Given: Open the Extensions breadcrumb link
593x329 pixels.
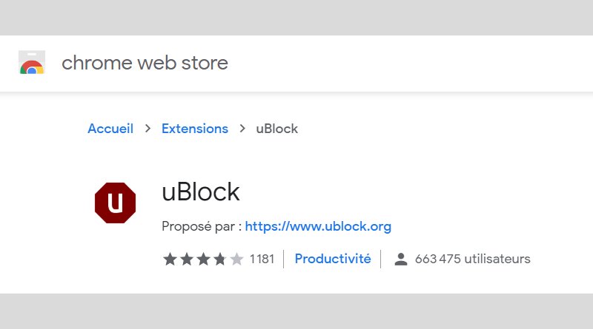Looking at the screenshot, I should (x=195, y=129).
